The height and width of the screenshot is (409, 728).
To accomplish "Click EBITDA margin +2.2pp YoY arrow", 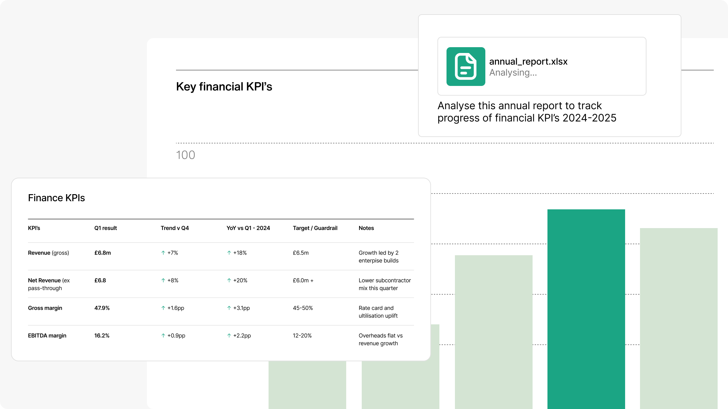I will tap(229, 336).
